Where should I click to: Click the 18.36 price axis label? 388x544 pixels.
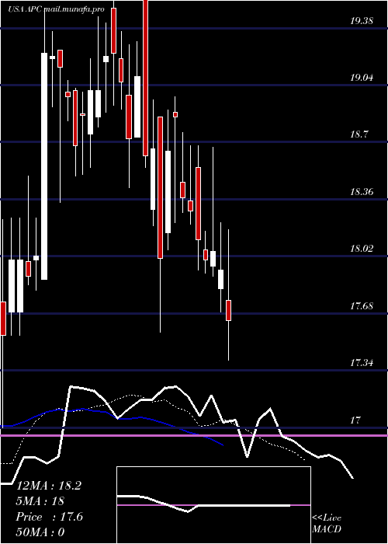pos(362,192)
